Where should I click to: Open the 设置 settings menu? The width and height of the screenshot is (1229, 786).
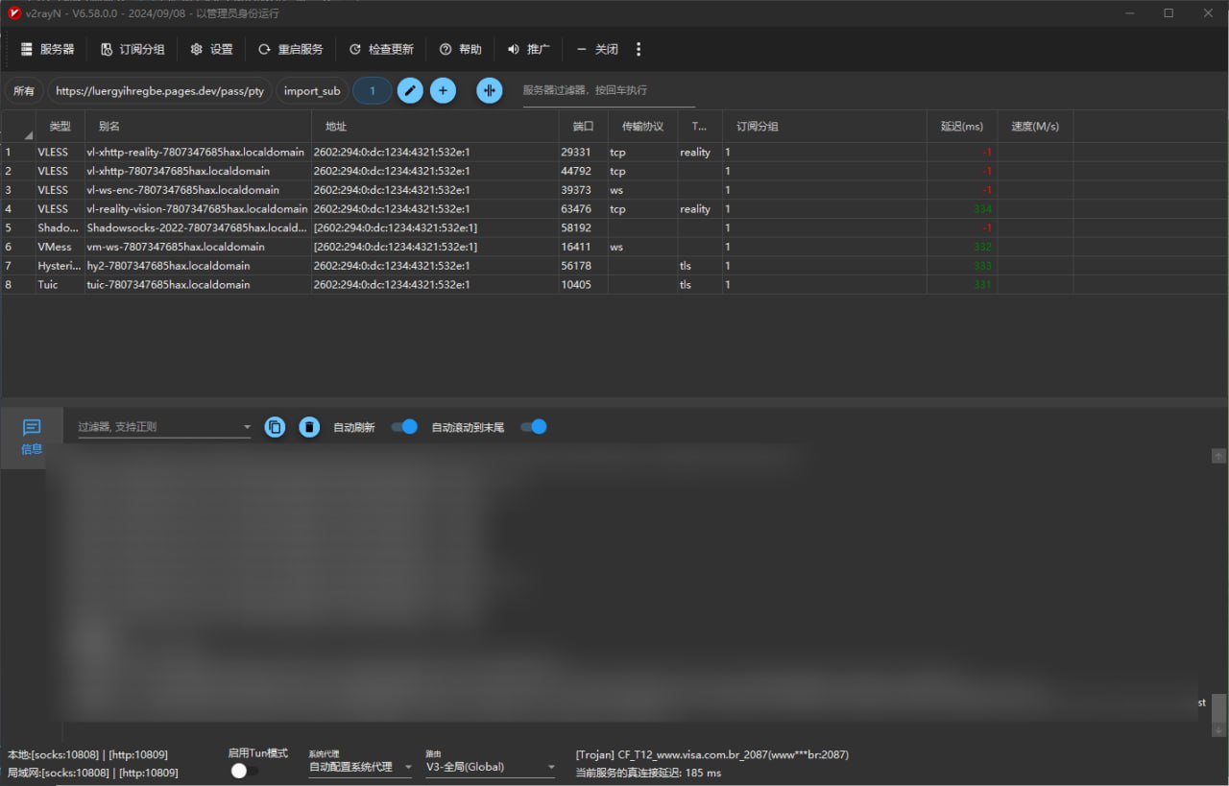tap(212, 50)
